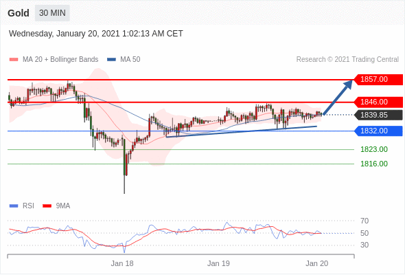Screen dimensions: 405x275
Task: Click the 'Jan 20' date axis label
Action: (x=316, y=263)
